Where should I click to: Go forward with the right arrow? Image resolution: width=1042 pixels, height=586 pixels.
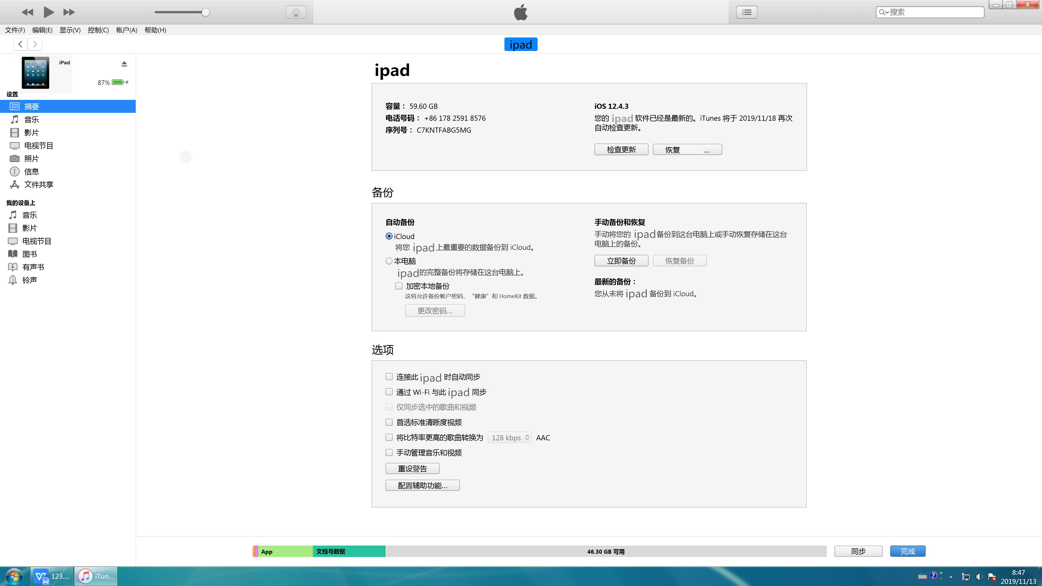point(35,44)
